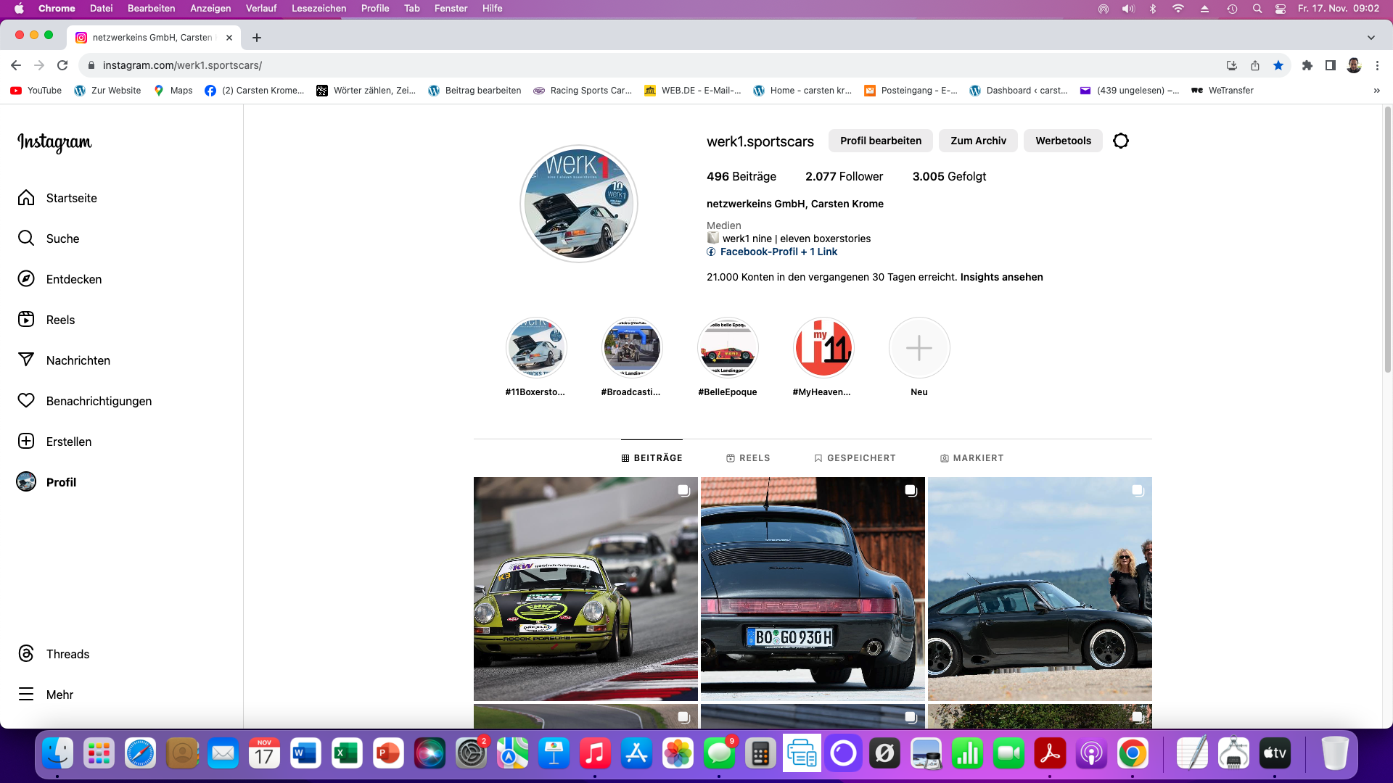The width and height of the screenshot is (1393, 783).
Task: Click Insights ansehen link
Action: [1000, 276]
